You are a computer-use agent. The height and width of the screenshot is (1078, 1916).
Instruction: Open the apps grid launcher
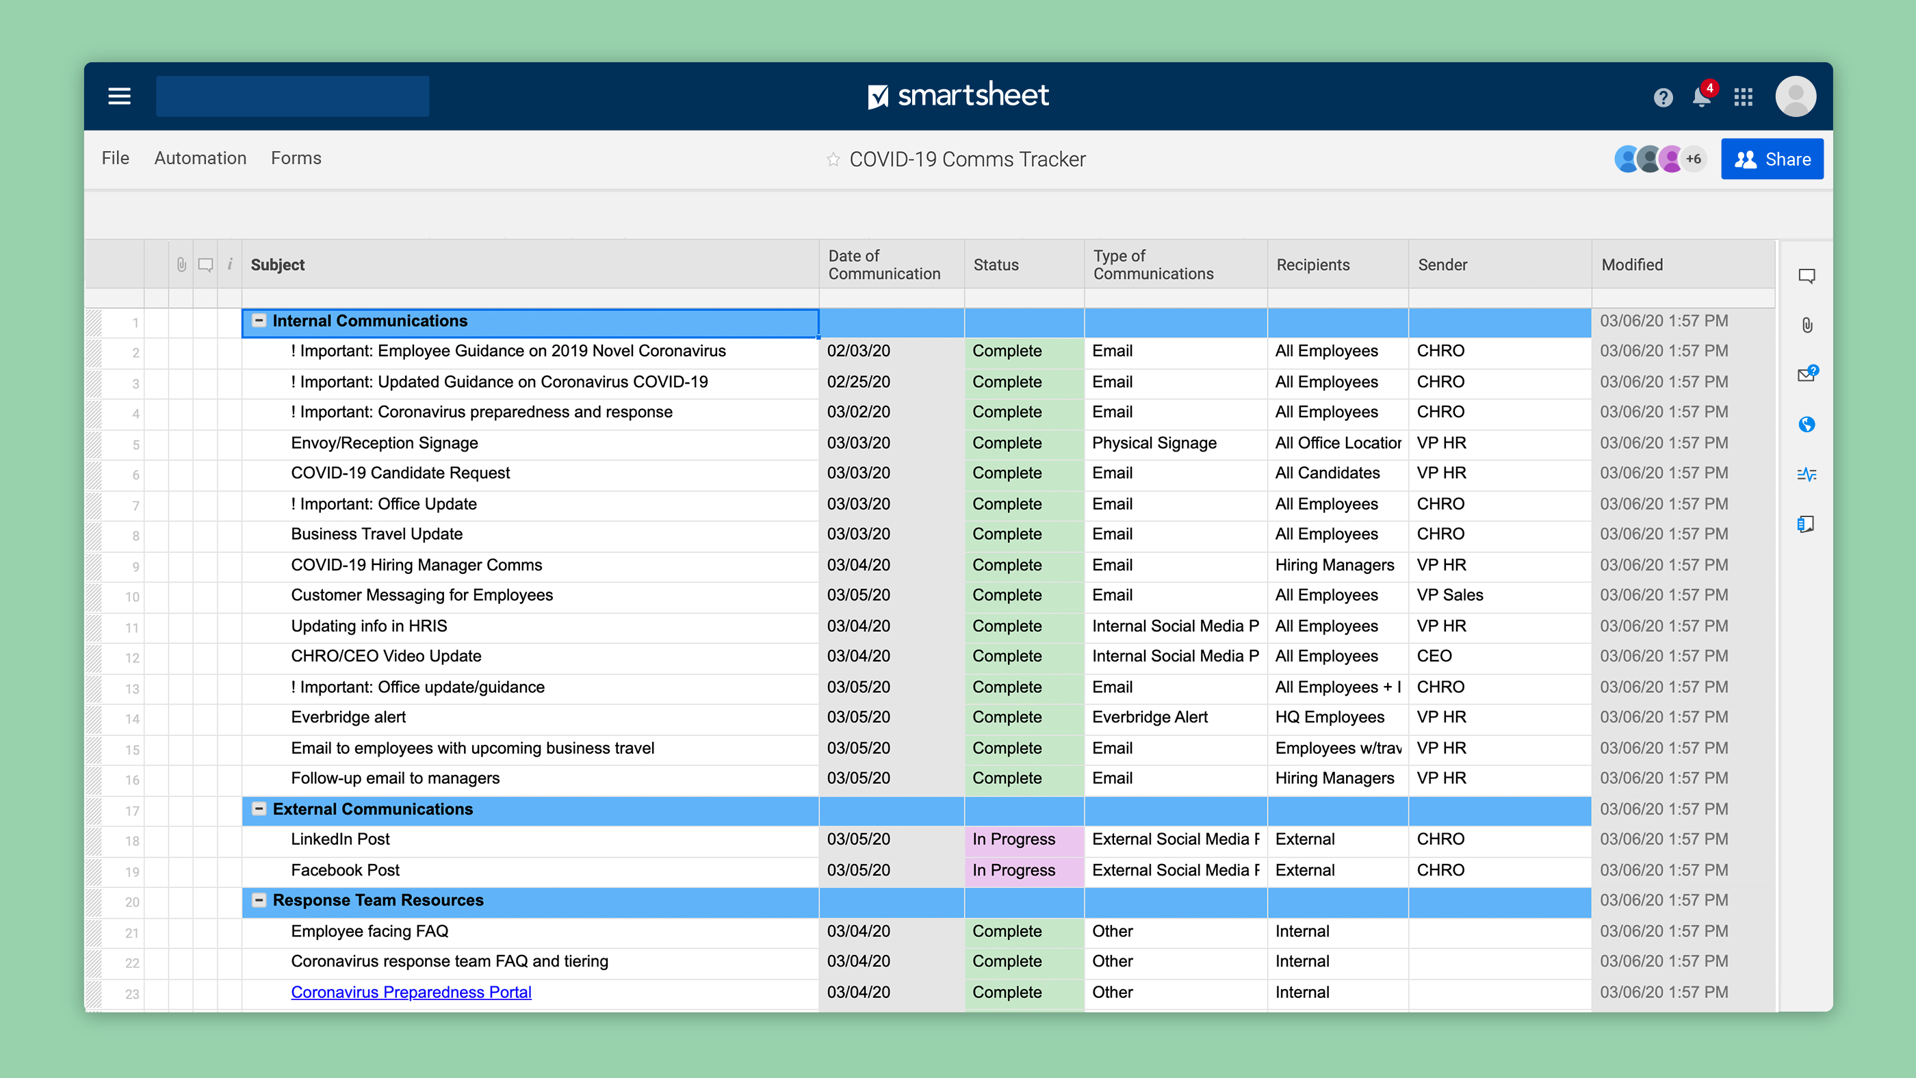(1744, 97)
